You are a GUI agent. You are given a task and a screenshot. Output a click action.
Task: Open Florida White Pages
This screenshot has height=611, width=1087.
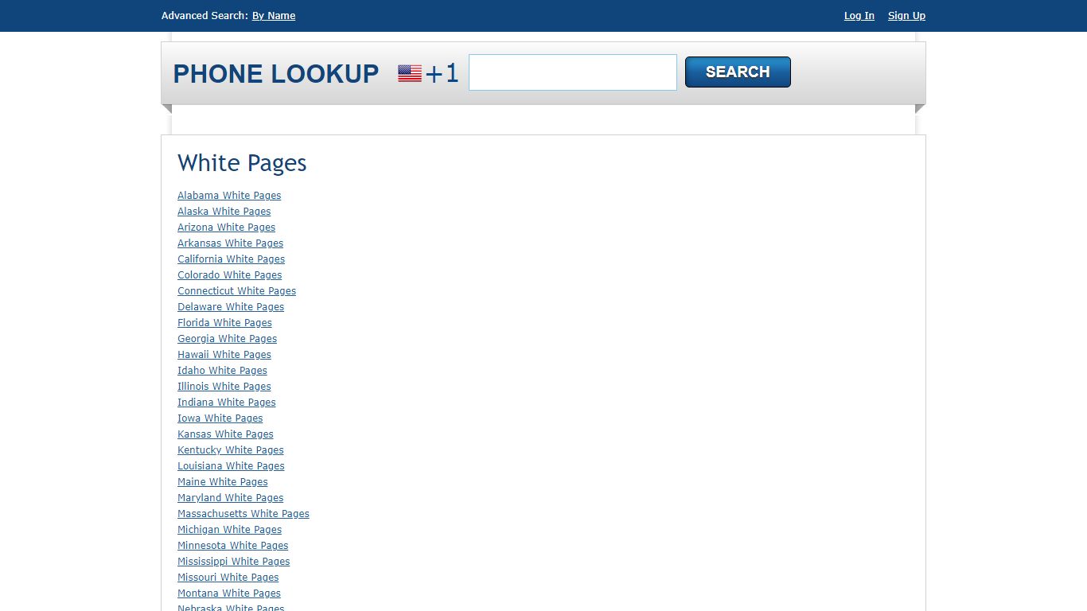[224, 323]
